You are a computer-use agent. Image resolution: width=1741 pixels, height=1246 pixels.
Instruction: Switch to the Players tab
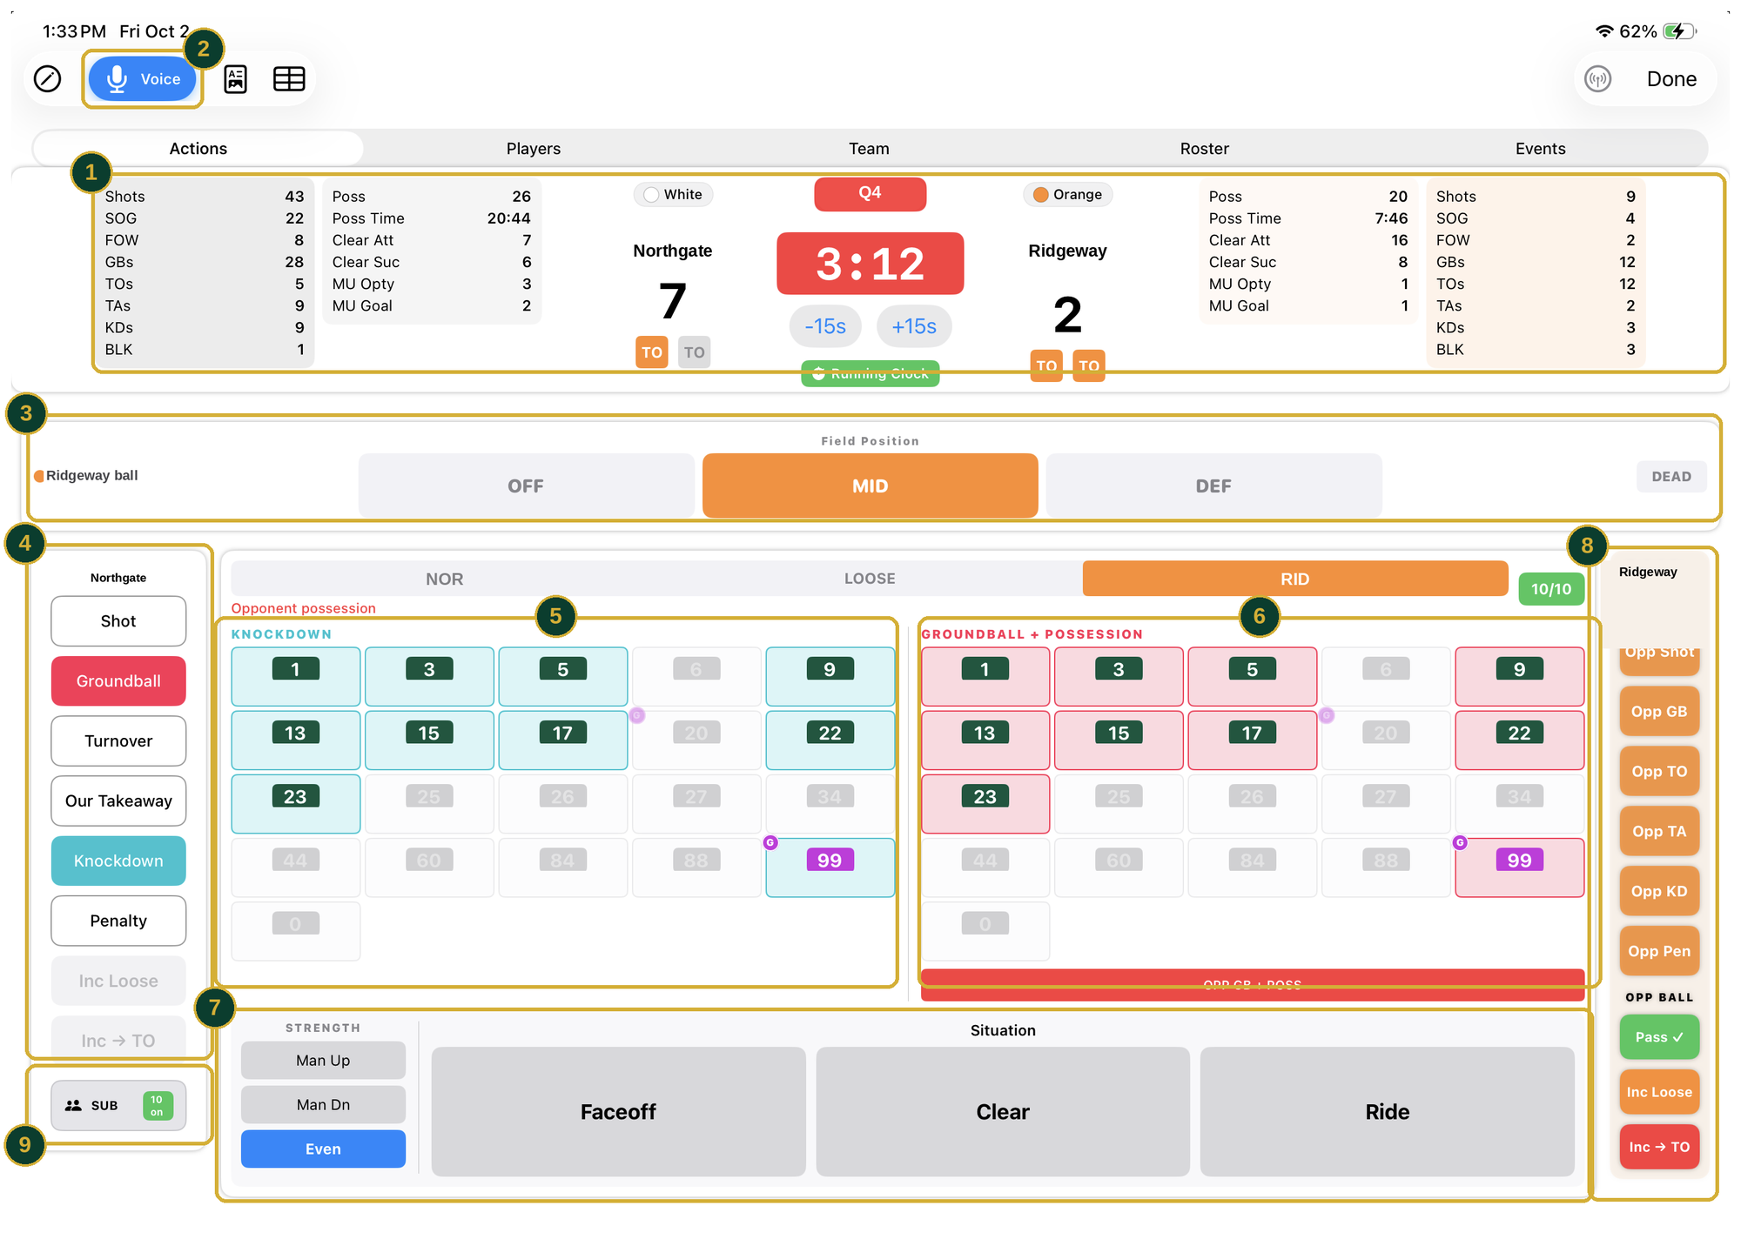[534, 149]
